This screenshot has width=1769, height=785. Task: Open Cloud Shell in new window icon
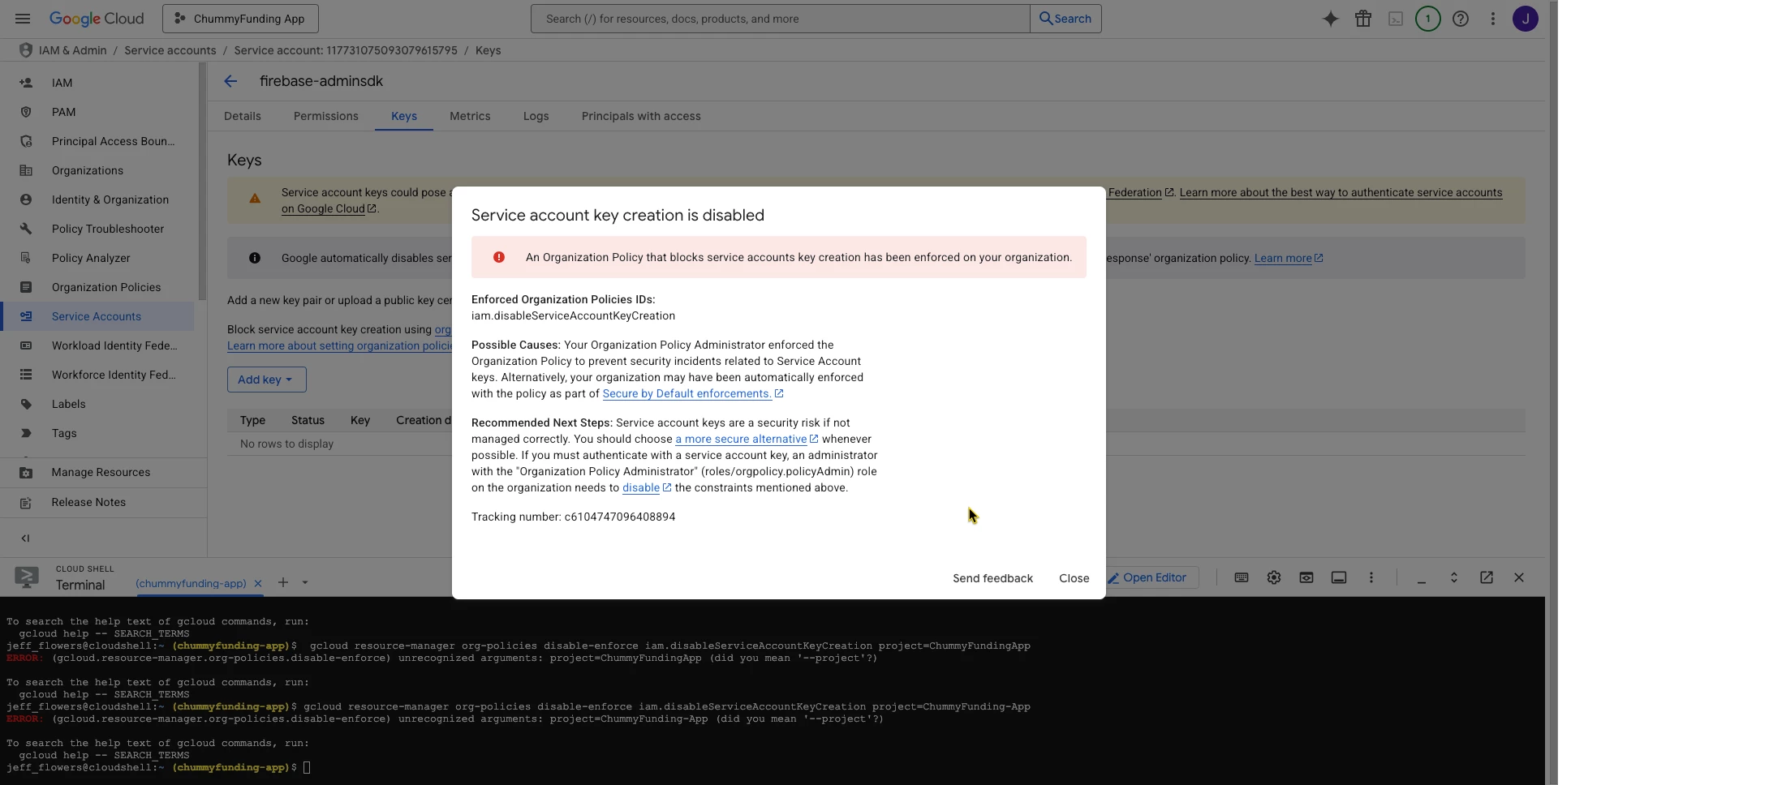(1487, 577)
